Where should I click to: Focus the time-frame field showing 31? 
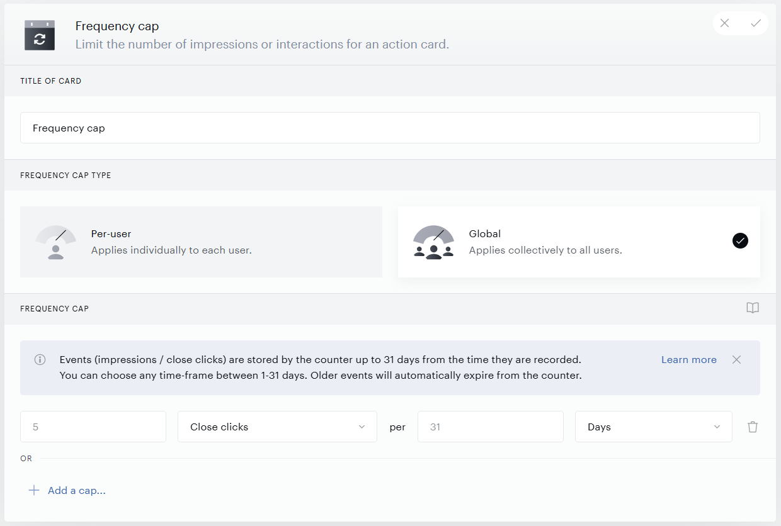point(491,427)
